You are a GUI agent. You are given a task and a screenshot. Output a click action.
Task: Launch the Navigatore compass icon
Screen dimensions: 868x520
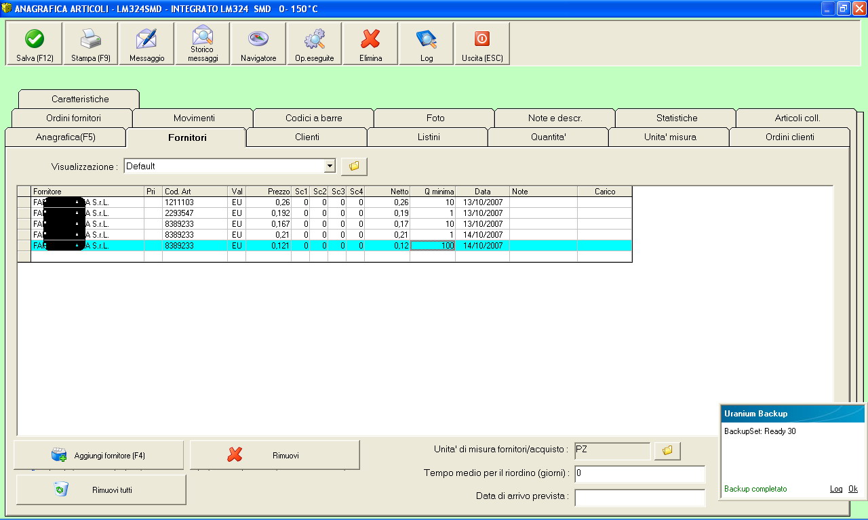[258, 39]
